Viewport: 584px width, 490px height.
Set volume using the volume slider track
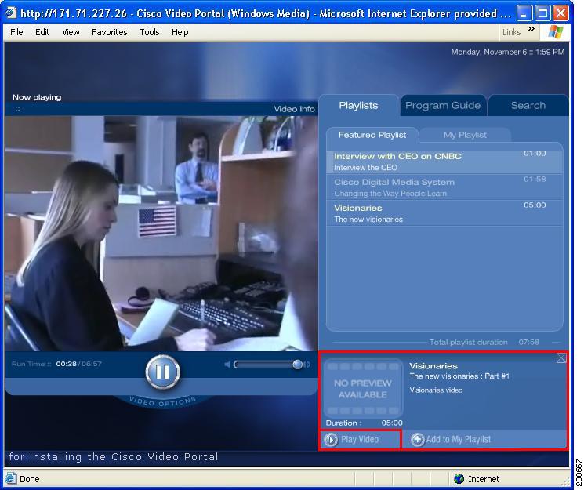267,365
